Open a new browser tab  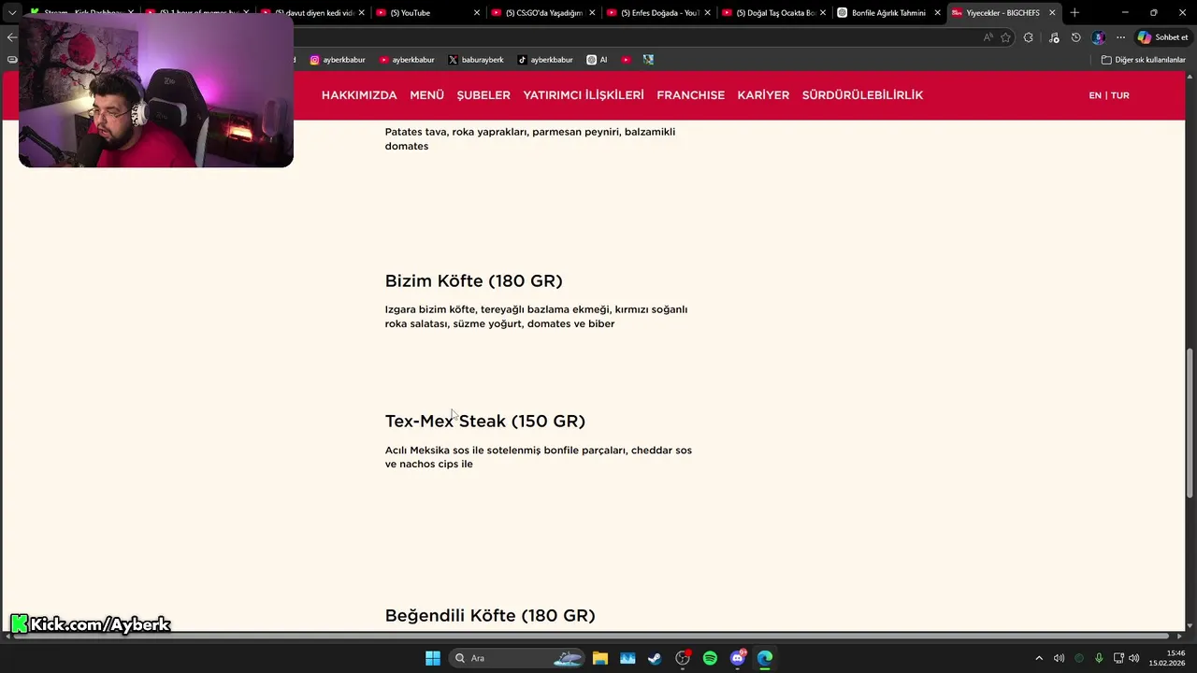[x=1074, y=13]
